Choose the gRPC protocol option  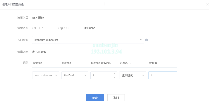coord(59,28)
